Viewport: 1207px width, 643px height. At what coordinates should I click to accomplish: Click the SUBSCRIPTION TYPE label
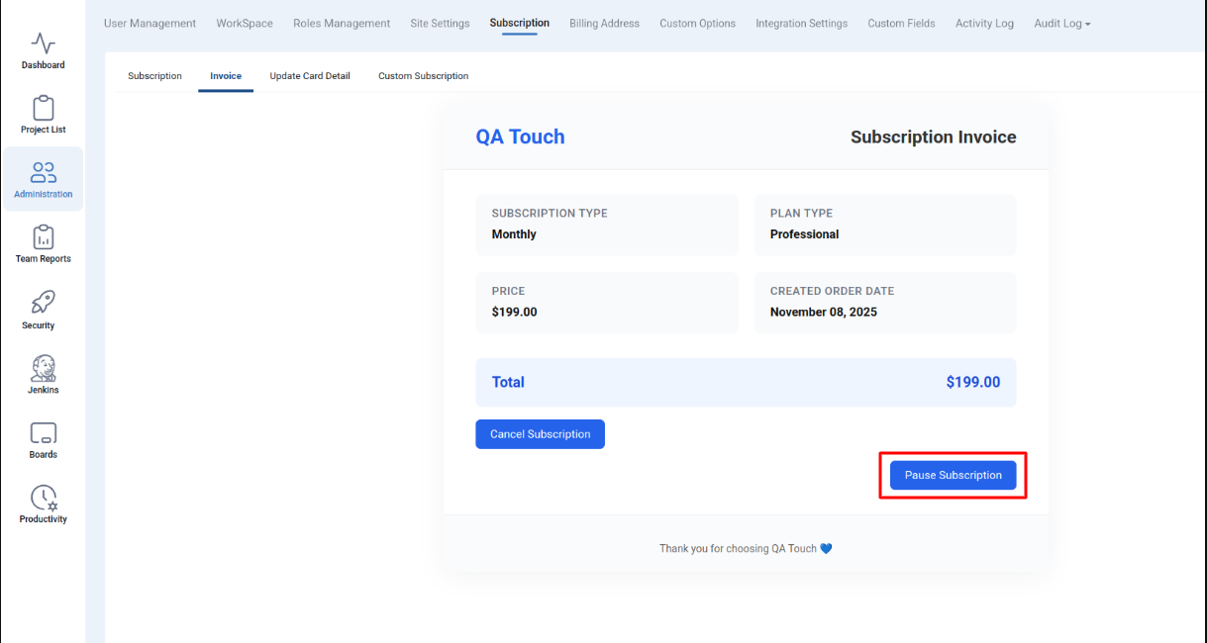coord(550,213)
